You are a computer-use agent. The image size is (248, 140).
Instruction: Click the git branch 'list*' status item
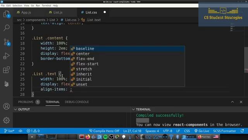coord(9,131)
